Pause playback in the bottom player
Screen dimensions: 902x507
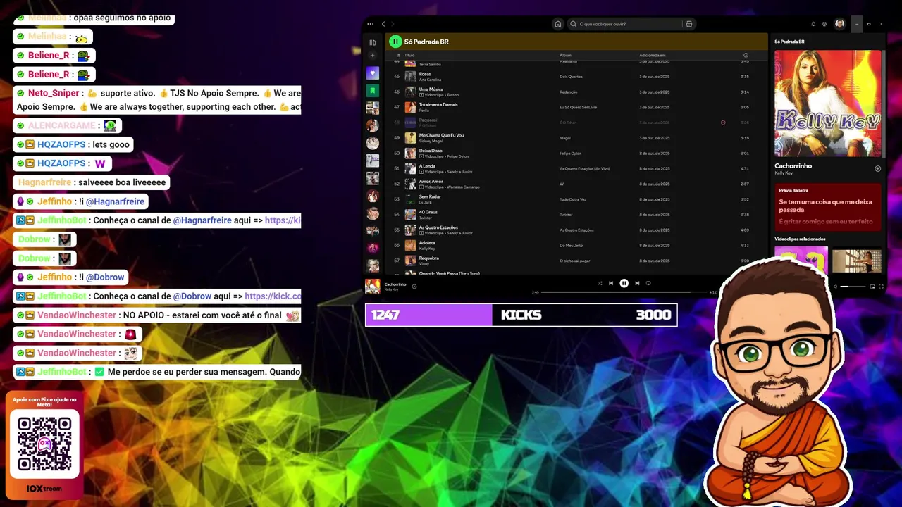(624, 283)
